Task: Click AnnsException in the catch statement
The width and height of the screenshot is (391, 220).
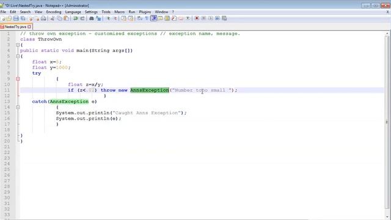Action: (x=69, y=101)
